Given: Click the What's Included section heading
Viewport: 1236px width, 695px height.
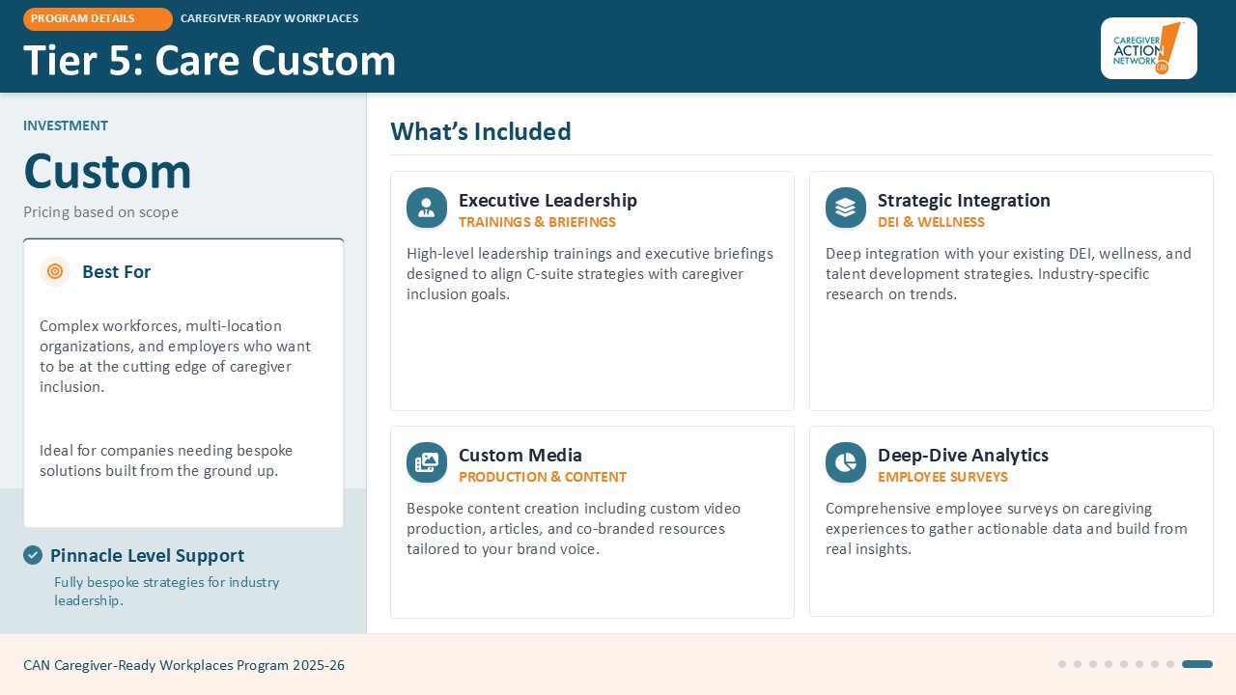Looking at the screenshot, I should [x=481, y=131].
